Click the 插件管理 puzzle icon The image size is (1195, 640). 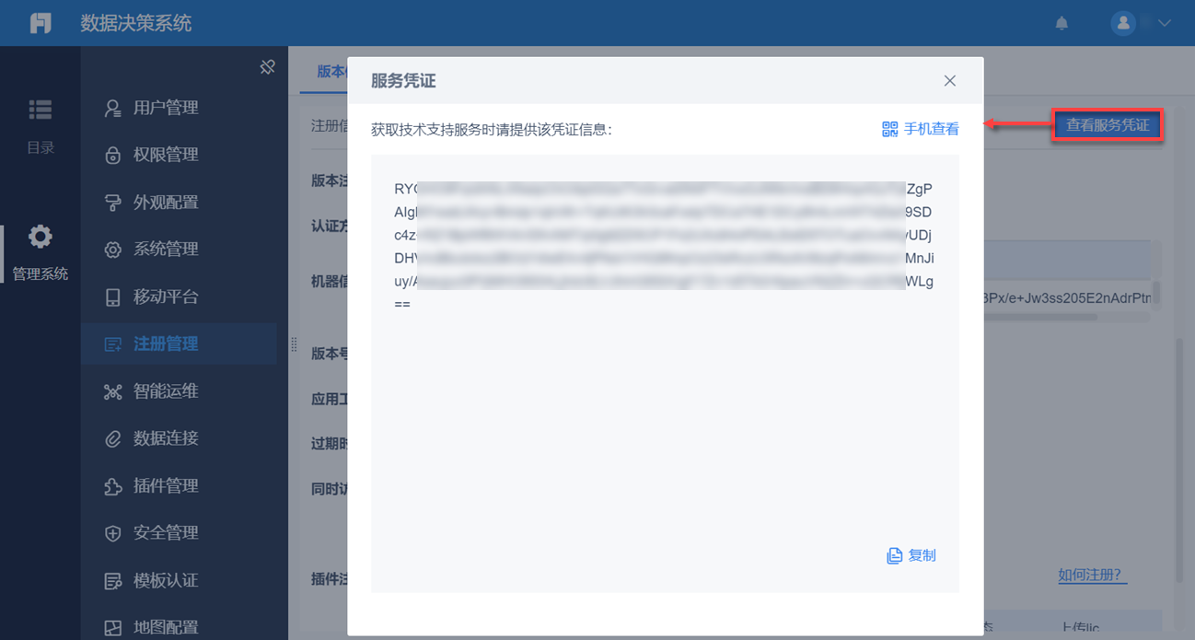(112, 486)
